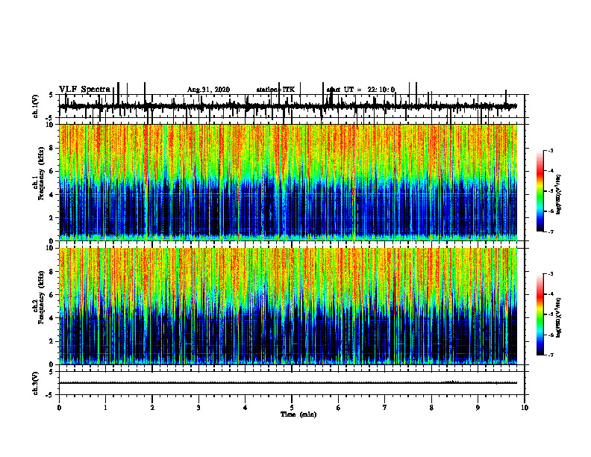Click the "5" tick on ch.3(V) axis
This screenshot has width=591, height=457.
51,372
